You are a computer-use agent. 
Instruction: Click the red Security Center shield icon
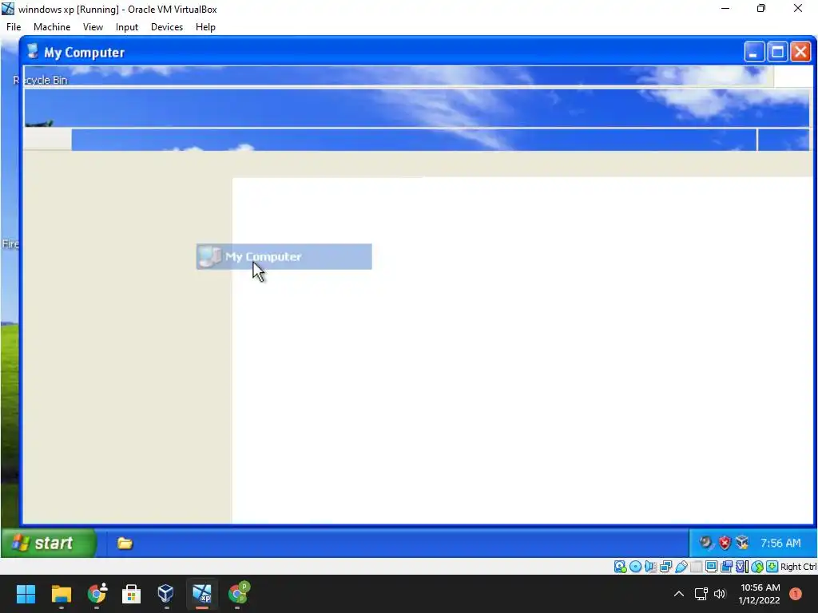tap(725, 543)
